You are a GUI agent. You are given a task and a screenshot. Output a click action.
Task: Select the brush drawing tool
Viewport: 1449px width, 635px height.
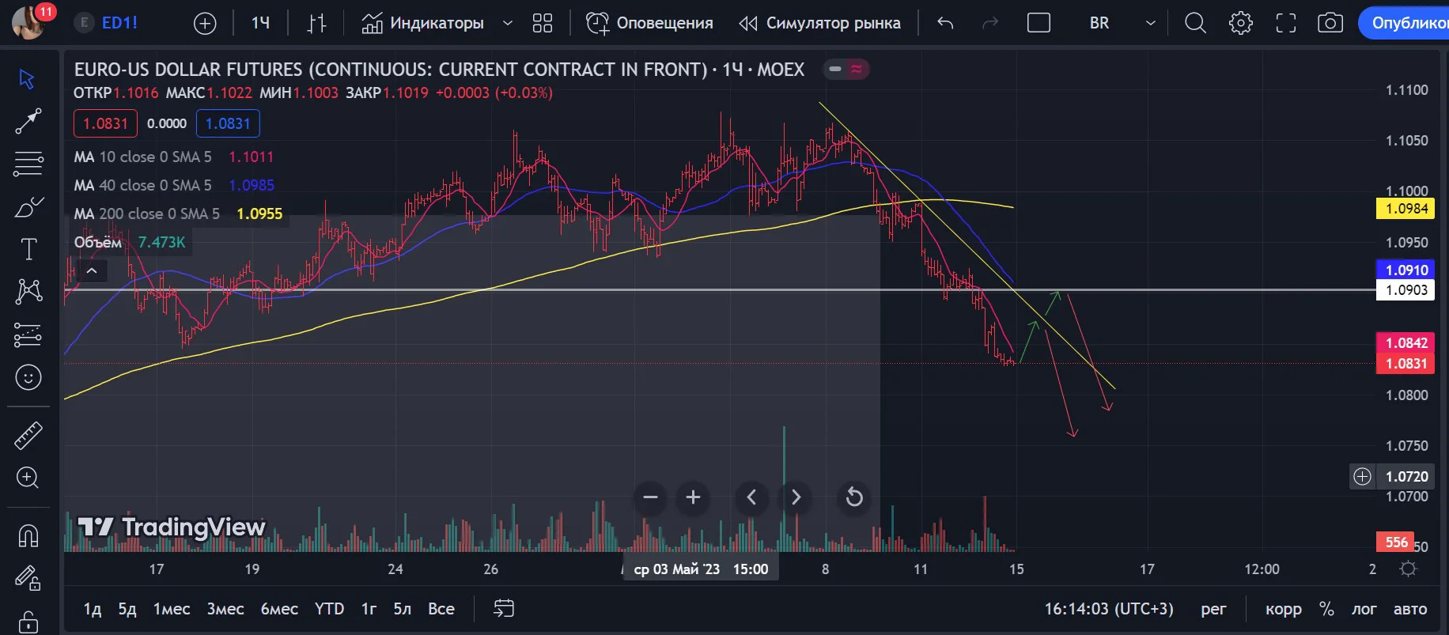pyautogui.click(x=28, y=207)
